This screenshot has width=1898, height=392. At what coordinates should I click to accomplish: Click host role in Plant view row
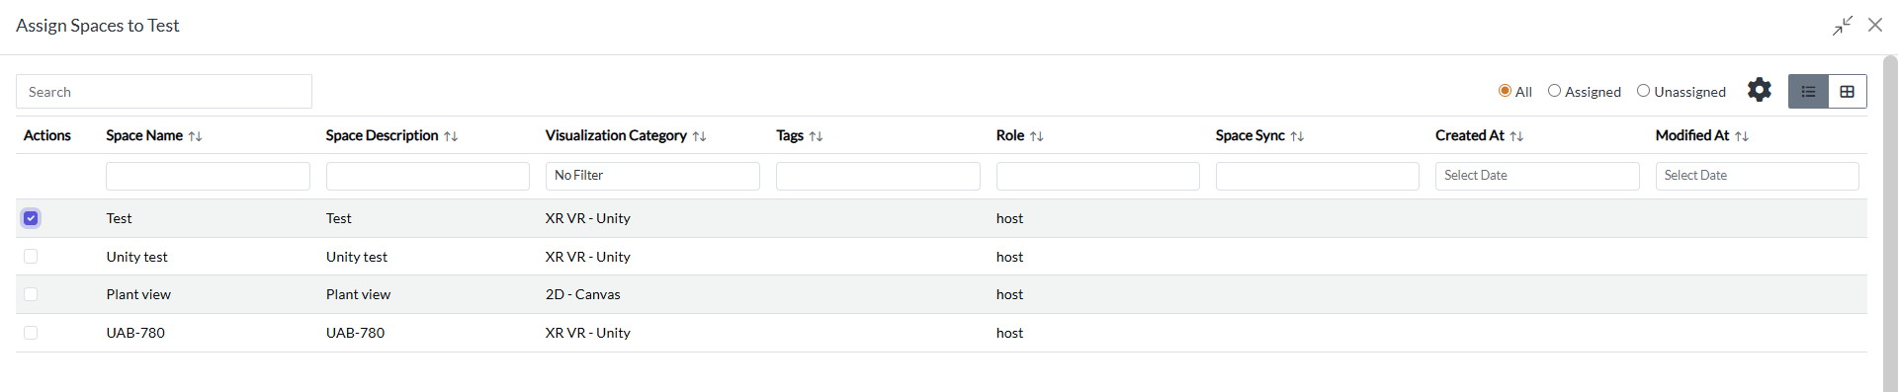(x=1009, y=294)
